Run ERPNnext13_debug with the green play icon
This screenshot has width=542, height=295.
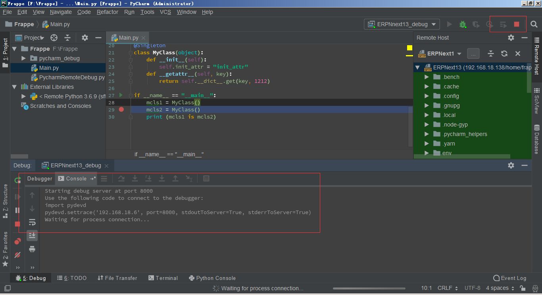[x=449, y=24]
